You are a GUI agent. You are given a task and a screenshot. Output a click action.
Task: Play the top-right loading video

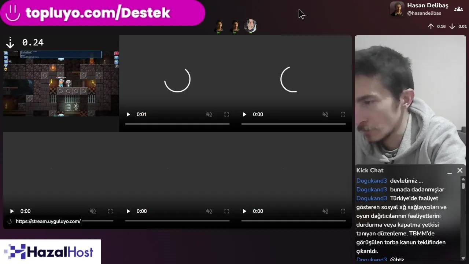[244, 114]
